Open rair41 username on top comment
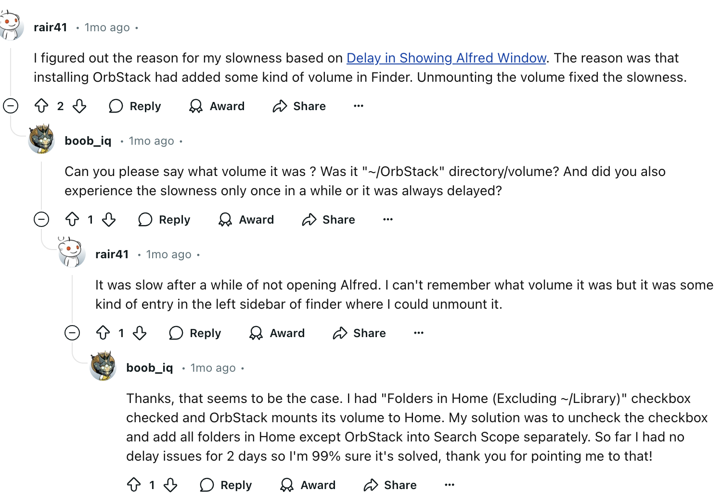The width and height of the screenshot is (722, 503). pyautogui.click(x=51, y=27)
